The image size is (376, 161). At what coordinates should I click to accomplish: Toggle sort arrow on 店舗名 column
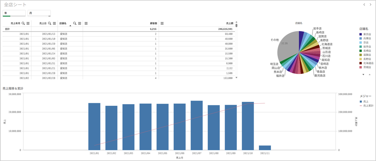pyautogui.click(x=70, y=25)
